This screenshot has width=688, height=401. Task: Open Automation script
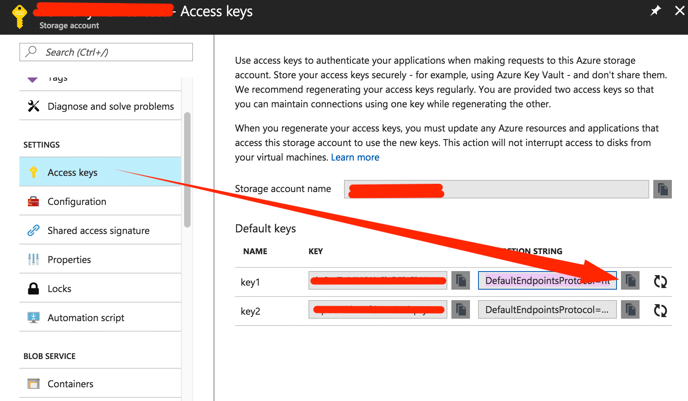100,317
